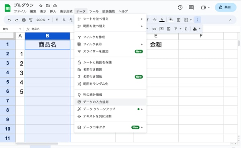Click the 共有 share button
Screen dimensions: 241x148
click(x=225, y=7)
